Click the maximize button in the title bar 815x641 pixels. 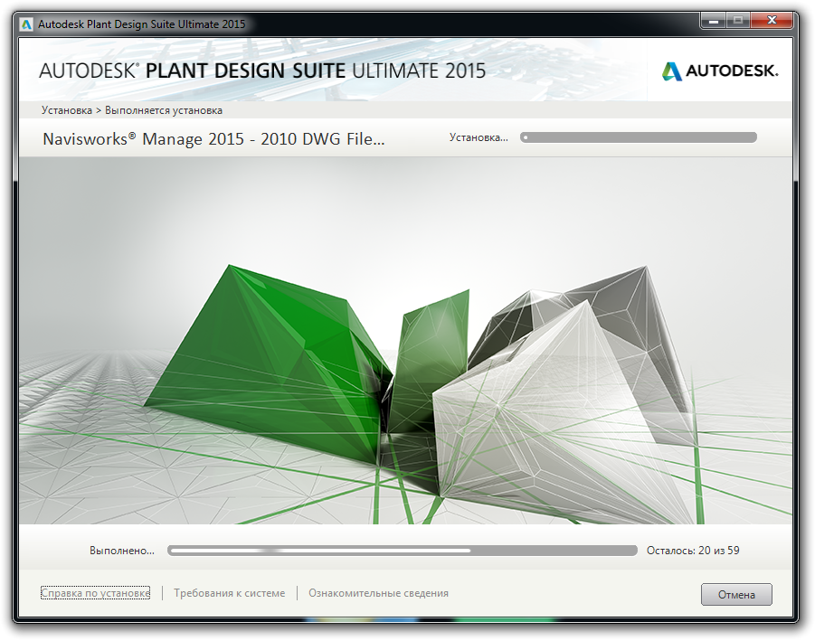pos(735,20)
